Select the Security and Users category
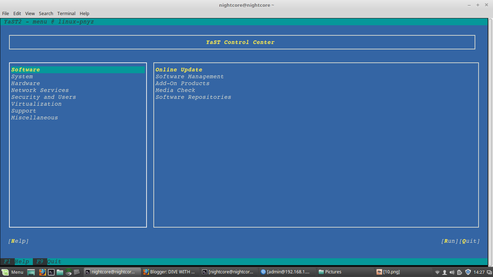 click(x=43, y=97)
